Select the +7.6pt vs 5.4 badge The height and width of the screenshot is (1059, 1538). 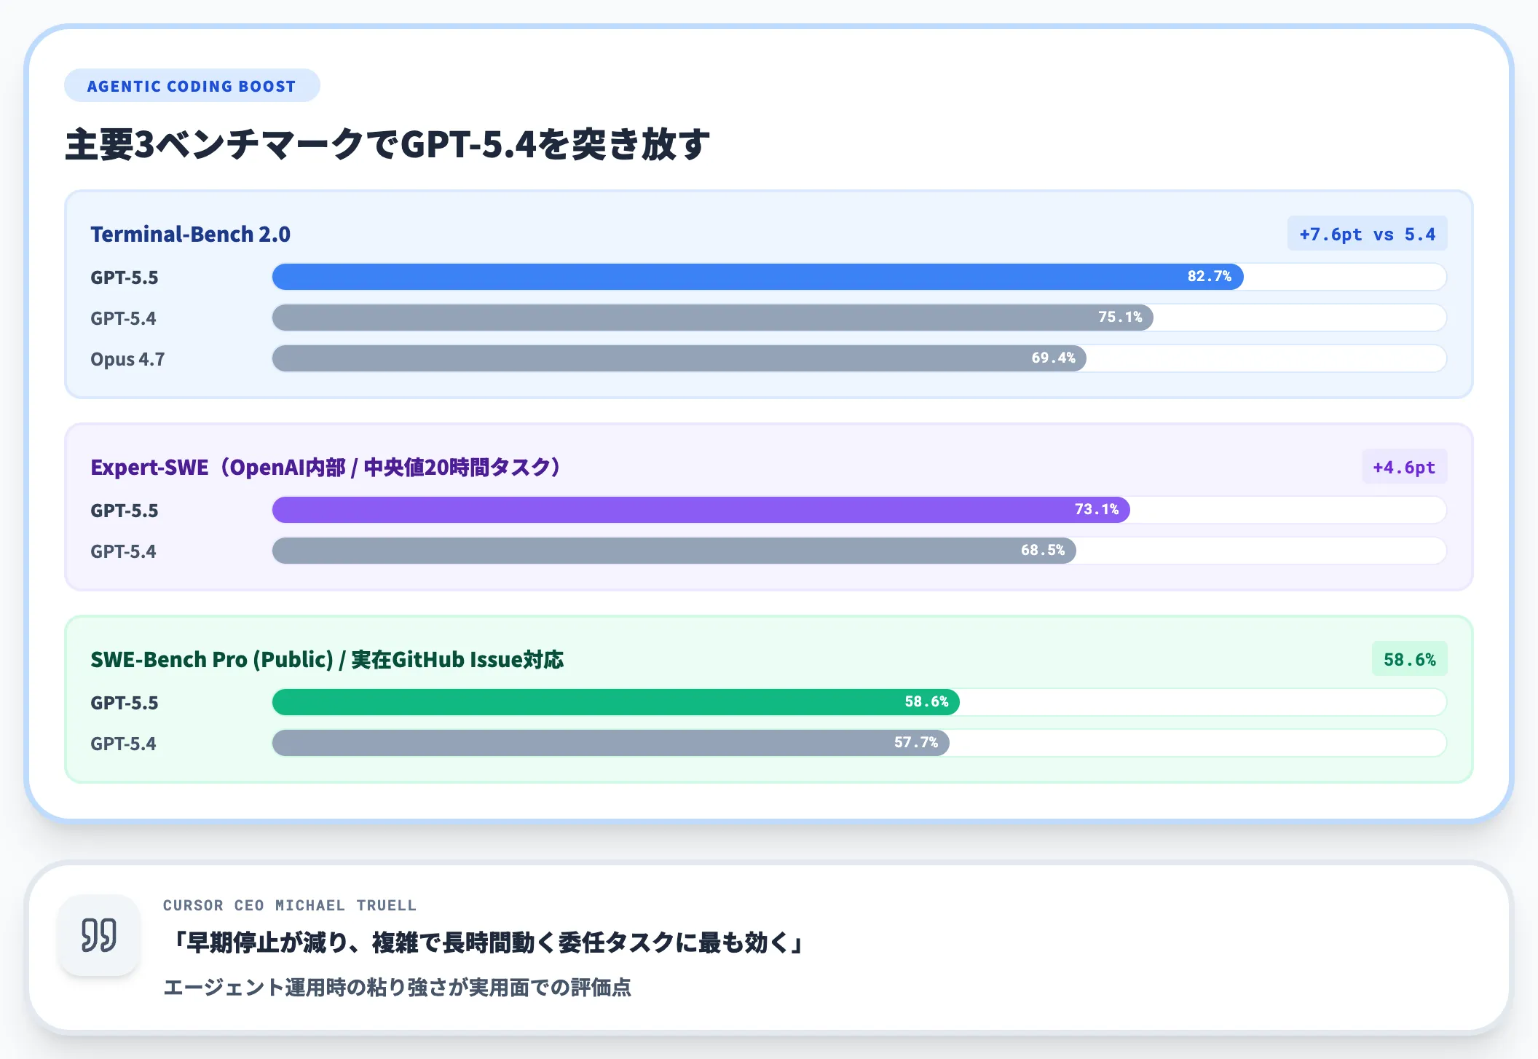pos(1367,234)
